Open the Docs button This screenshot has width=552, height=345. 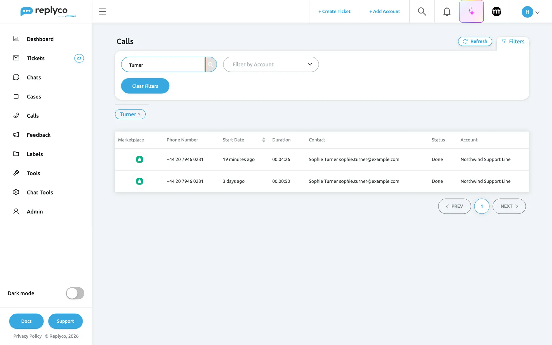click(26, 321)
